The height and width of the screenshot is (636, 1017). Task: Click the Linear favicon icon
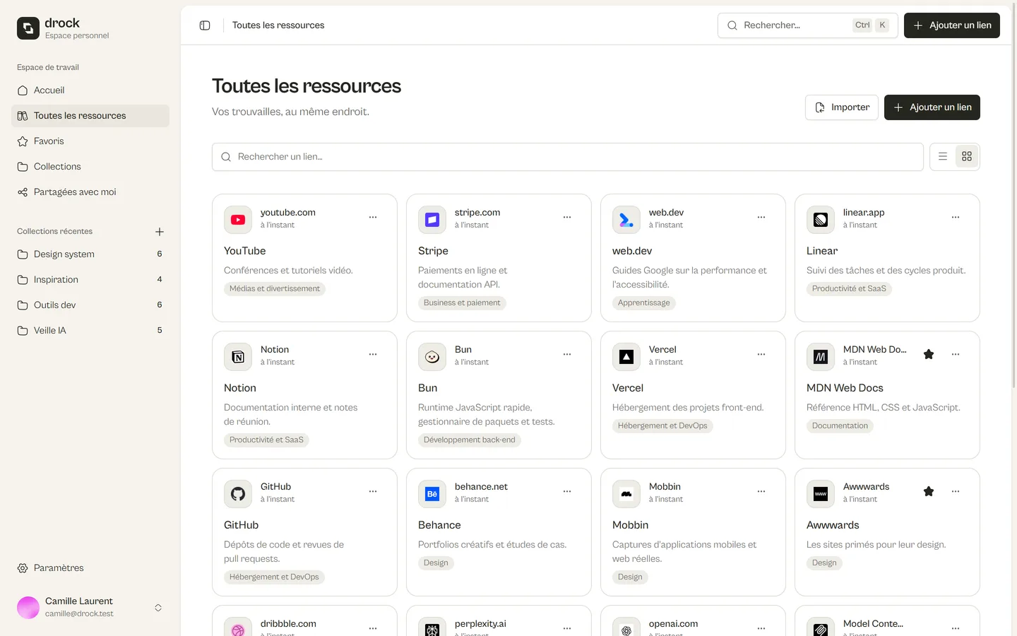(821, 220)
